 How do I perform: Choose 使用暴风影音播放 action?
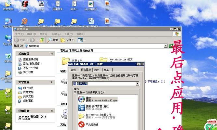pos(94,108)
